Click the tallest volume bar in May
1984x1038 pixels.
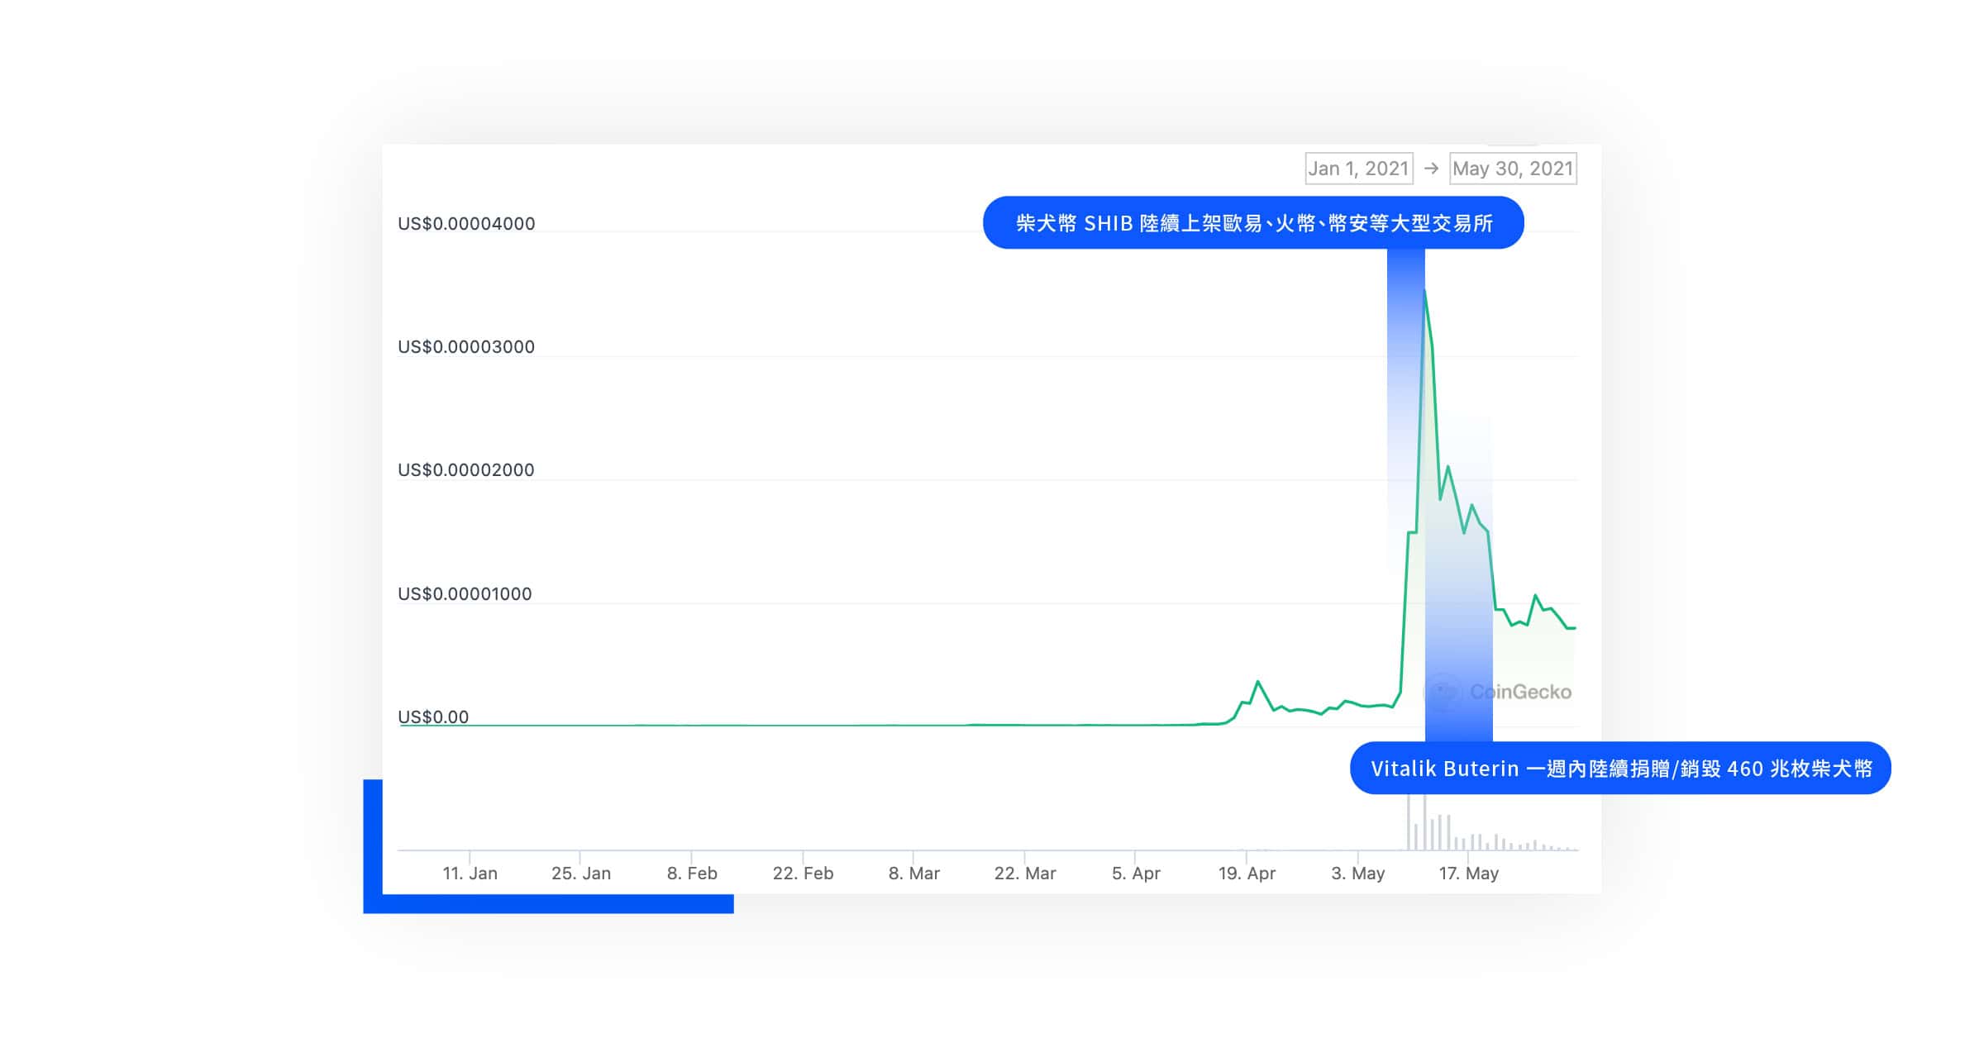[1424, 822]
